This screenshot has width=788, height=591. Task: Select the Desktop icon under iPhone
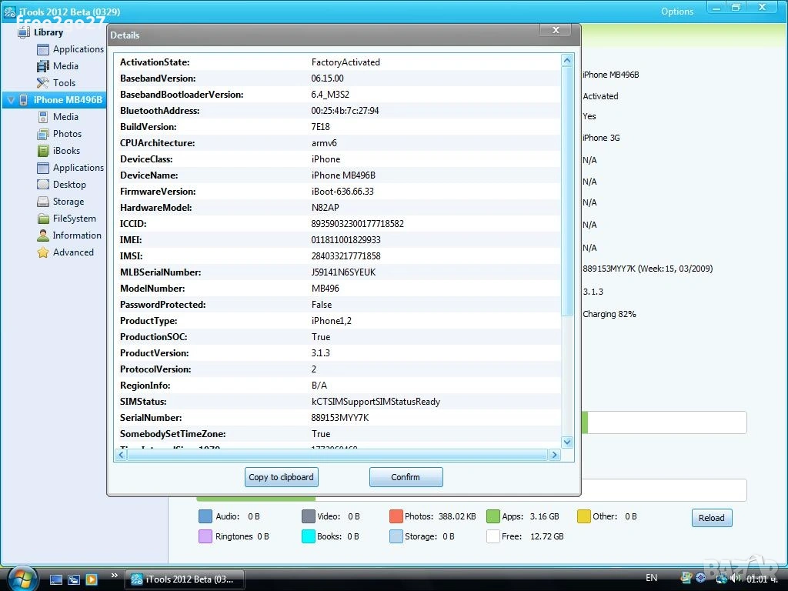[43, 185]
